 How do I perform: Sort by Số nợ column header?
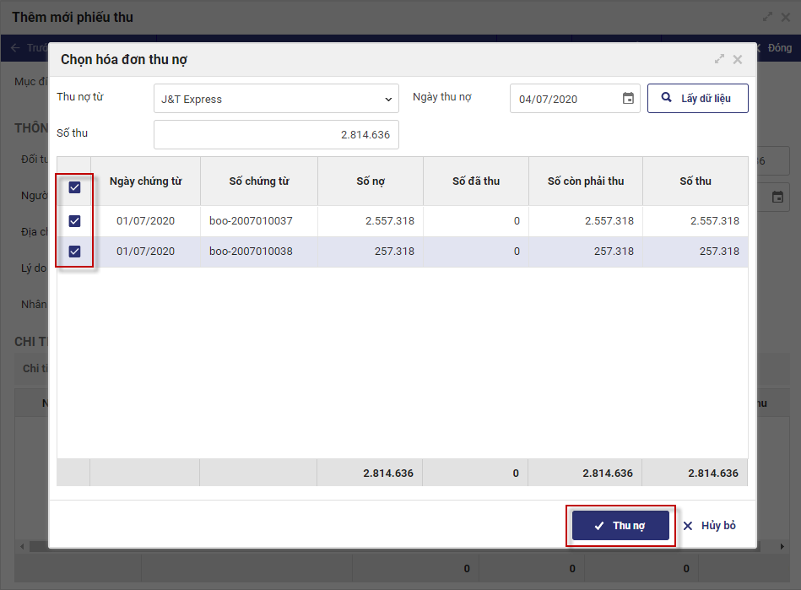(371, 181)
